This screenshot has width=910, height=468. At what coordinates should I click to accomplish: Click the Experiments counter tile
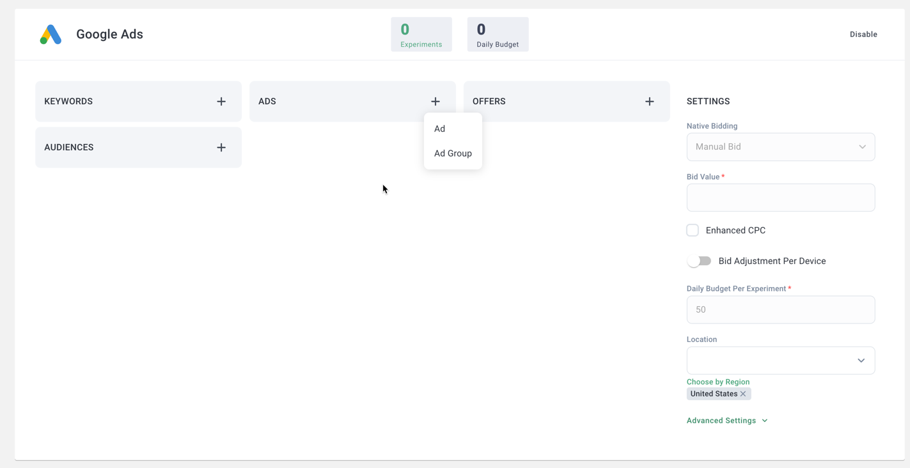point(421,35)
